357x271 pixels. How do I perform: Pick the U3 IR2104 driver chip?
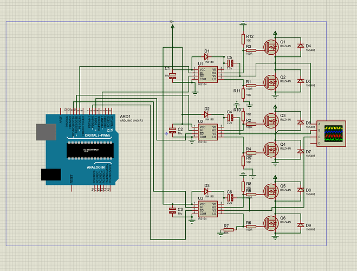[208, 209]
